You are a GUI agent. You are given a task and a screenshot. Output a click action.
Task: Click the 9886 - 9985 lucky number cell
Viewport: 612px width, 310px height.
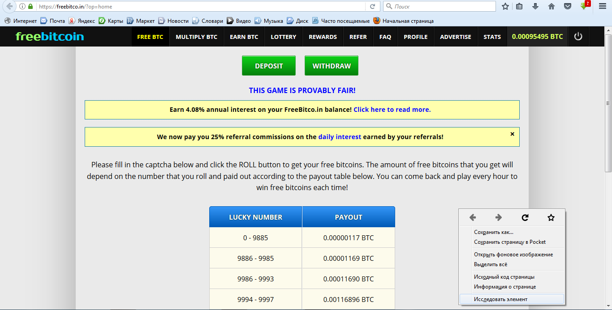[x=255, y=258]
